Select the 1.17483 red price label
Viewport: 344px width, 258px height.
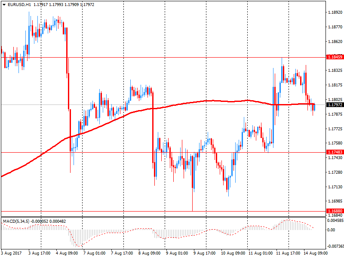(335, 152)
